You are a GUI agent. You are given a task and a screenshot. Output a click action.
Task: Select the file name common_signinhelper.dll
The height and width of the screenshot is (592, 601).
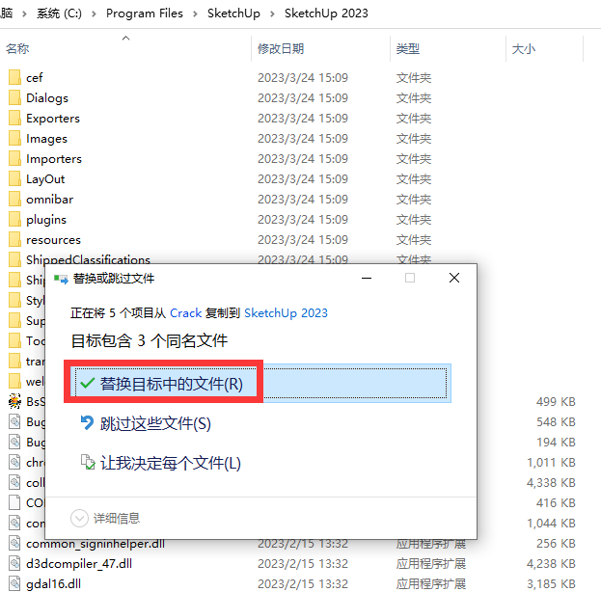tap(96, 544)
